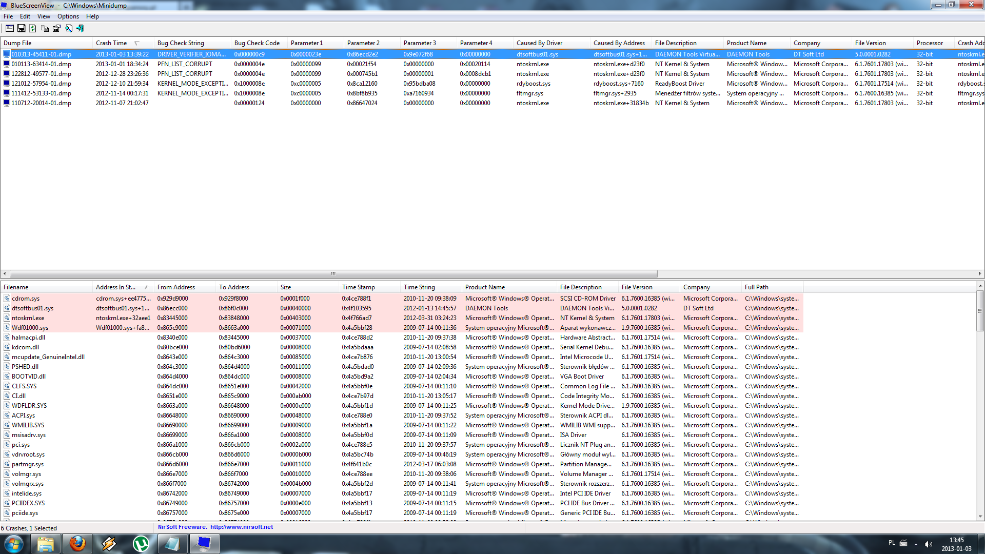Click the PL language indicator in tray
Image resolution: width=985 pixels, height=554 pixels.
(x=892, y=543)
